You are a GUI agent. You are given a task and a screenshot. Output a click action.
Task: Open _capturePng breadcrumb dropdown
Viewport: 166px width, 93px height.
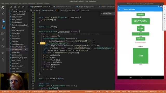coord(85,10)
